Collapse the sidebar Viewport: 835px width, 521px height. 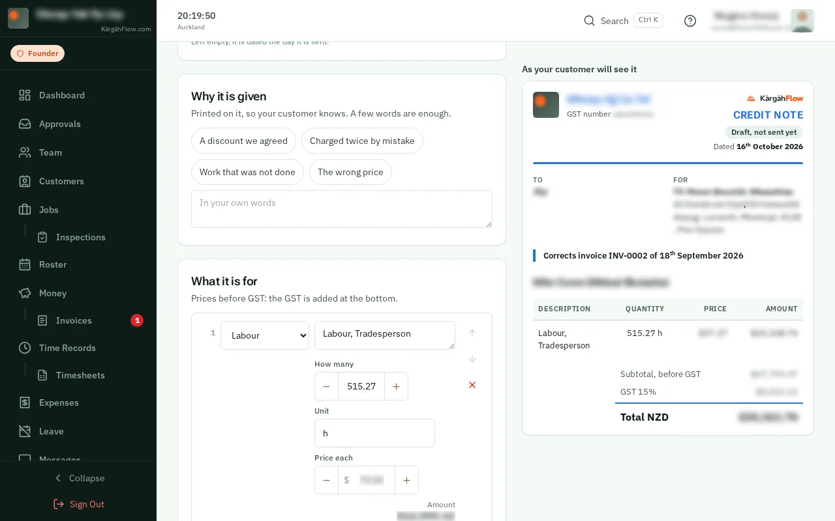78,478
